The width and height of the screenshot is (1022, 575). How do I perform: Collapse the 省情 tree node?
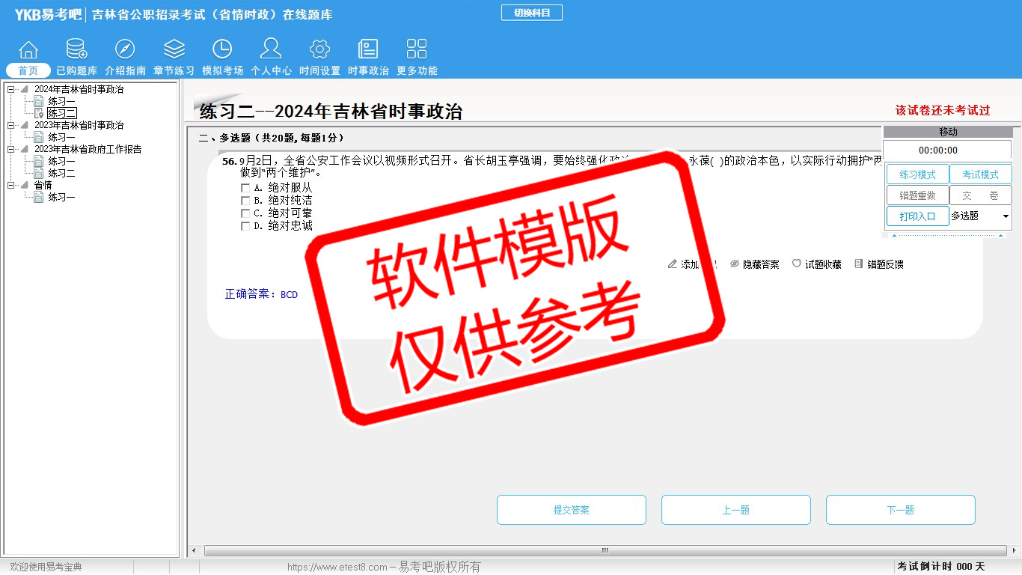click(11, 186)
